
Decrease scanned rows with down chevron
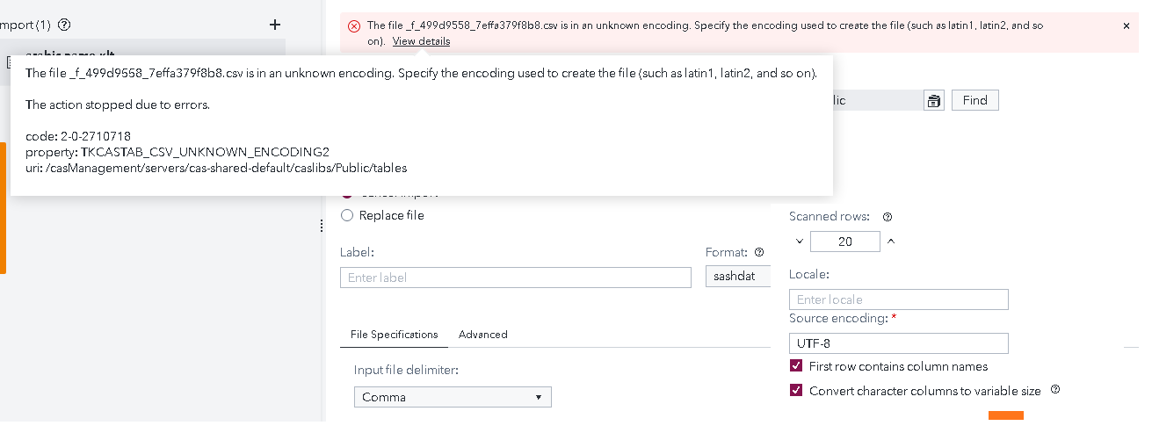(800, 242)
